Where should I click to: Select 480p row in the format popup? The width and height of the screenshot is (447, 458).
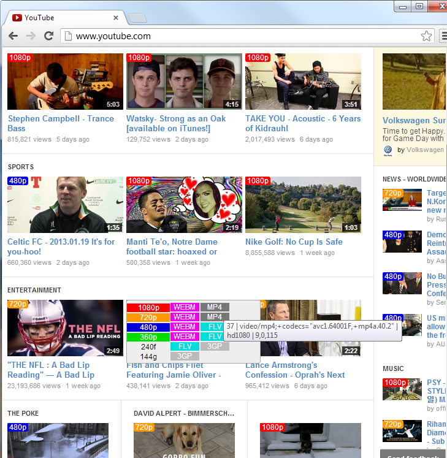pos(148,327)
